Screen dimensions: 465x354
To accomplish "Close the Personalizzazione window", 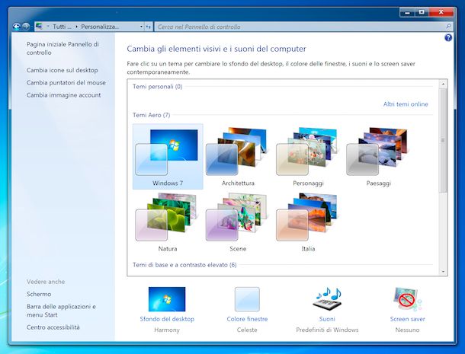I will pyautogui.click(x=441, y=12).
